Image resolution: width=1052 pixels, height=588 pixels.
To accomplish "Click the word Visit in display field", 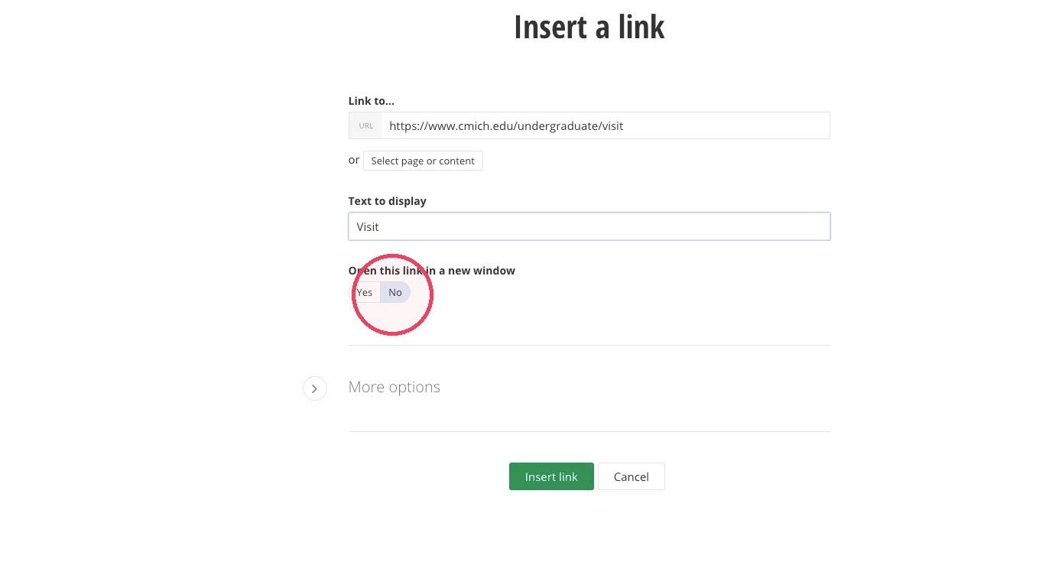I will [x=368, y=226].
